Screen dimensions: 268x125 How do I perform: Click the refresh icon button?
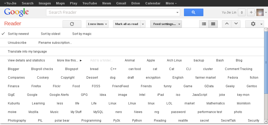[x=72, y=24]
